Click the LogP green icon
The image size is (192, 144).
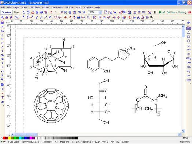click(x=162, y=12)
